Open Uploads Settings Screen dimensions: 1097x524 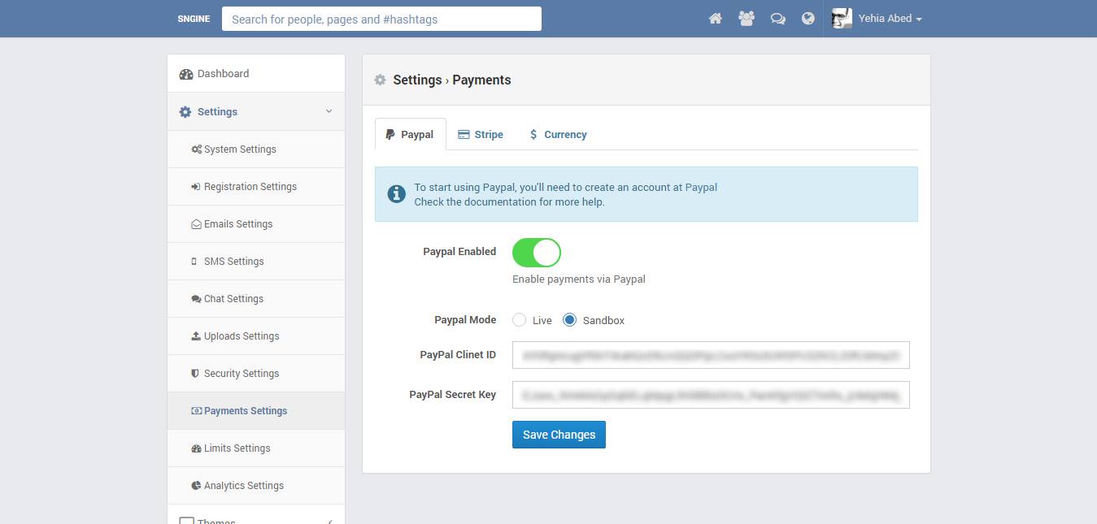256,336
